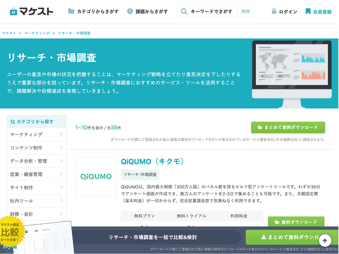Open カテゴリからさがす navigation menu
Screen dimensions: 339x254
(93, 11)
